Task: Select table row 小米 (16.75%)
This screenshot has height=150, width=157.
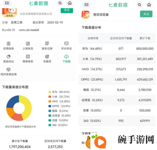Action: (117, 59)
